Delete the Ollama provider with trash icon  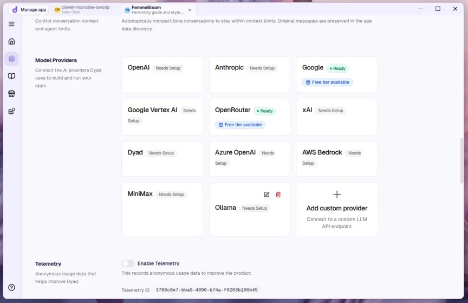coord(278,195)
